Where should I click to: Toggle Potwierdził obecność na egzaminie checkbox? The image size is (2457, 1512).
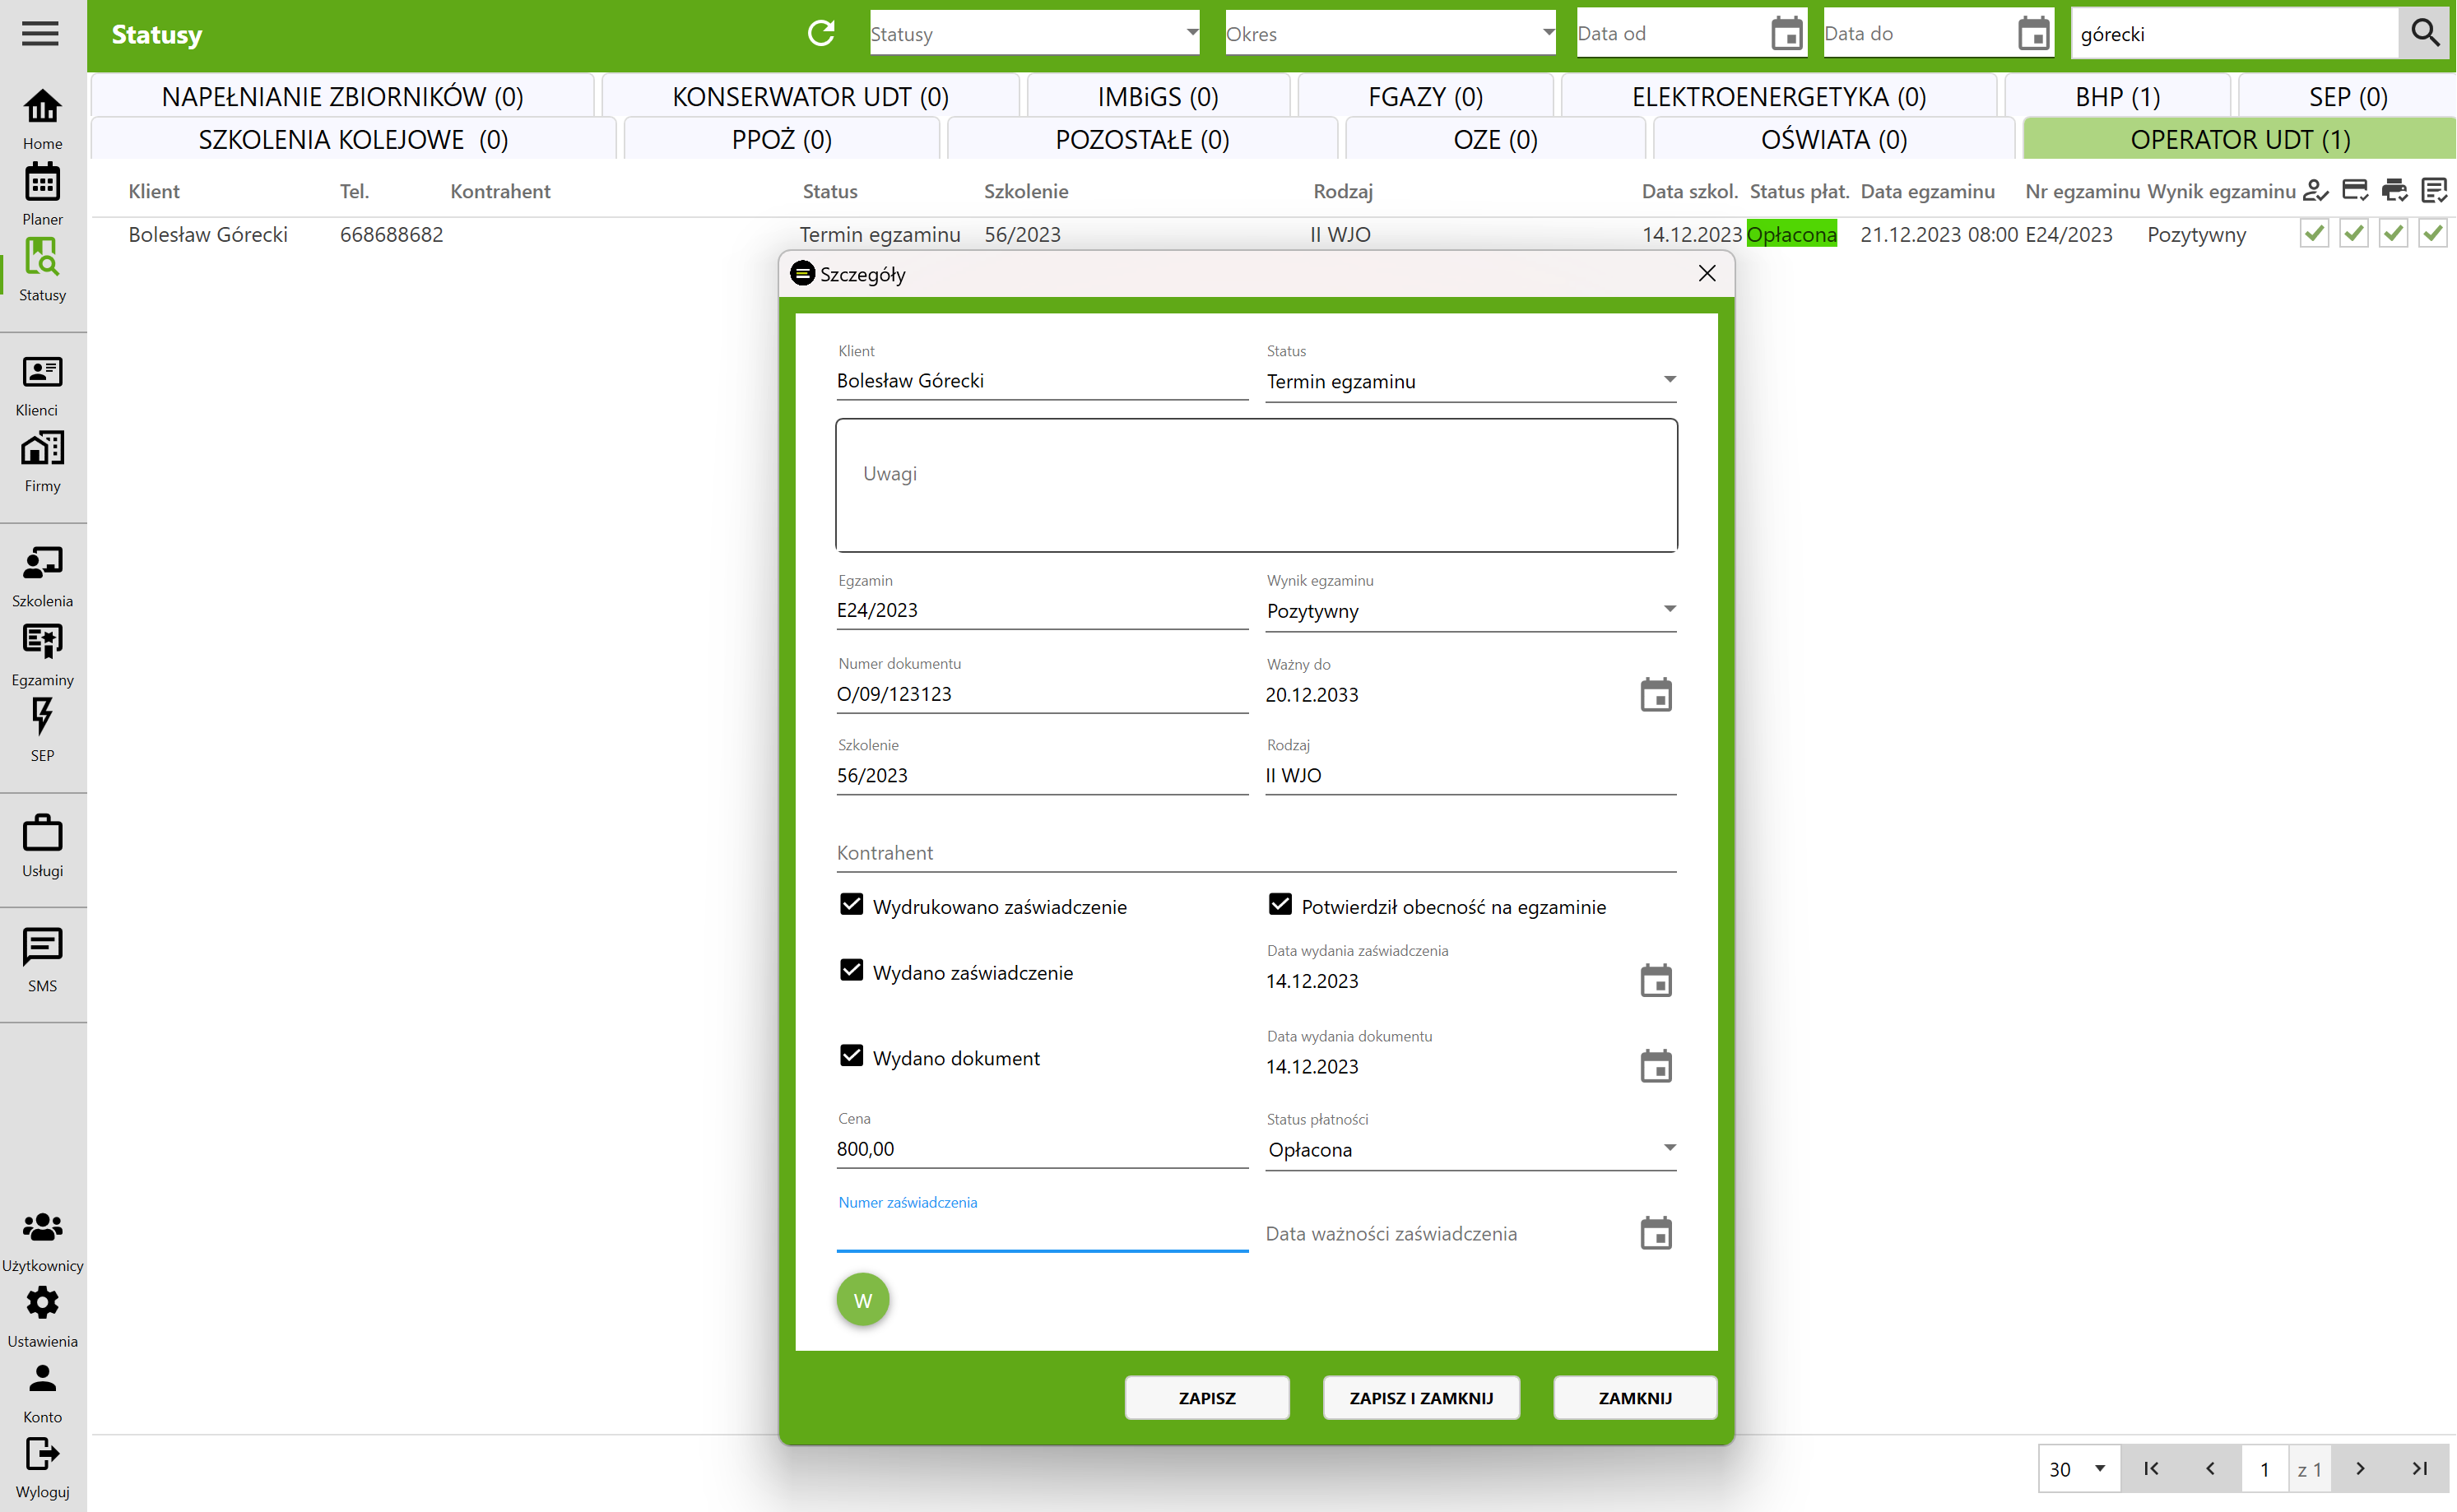[1280, 904]
